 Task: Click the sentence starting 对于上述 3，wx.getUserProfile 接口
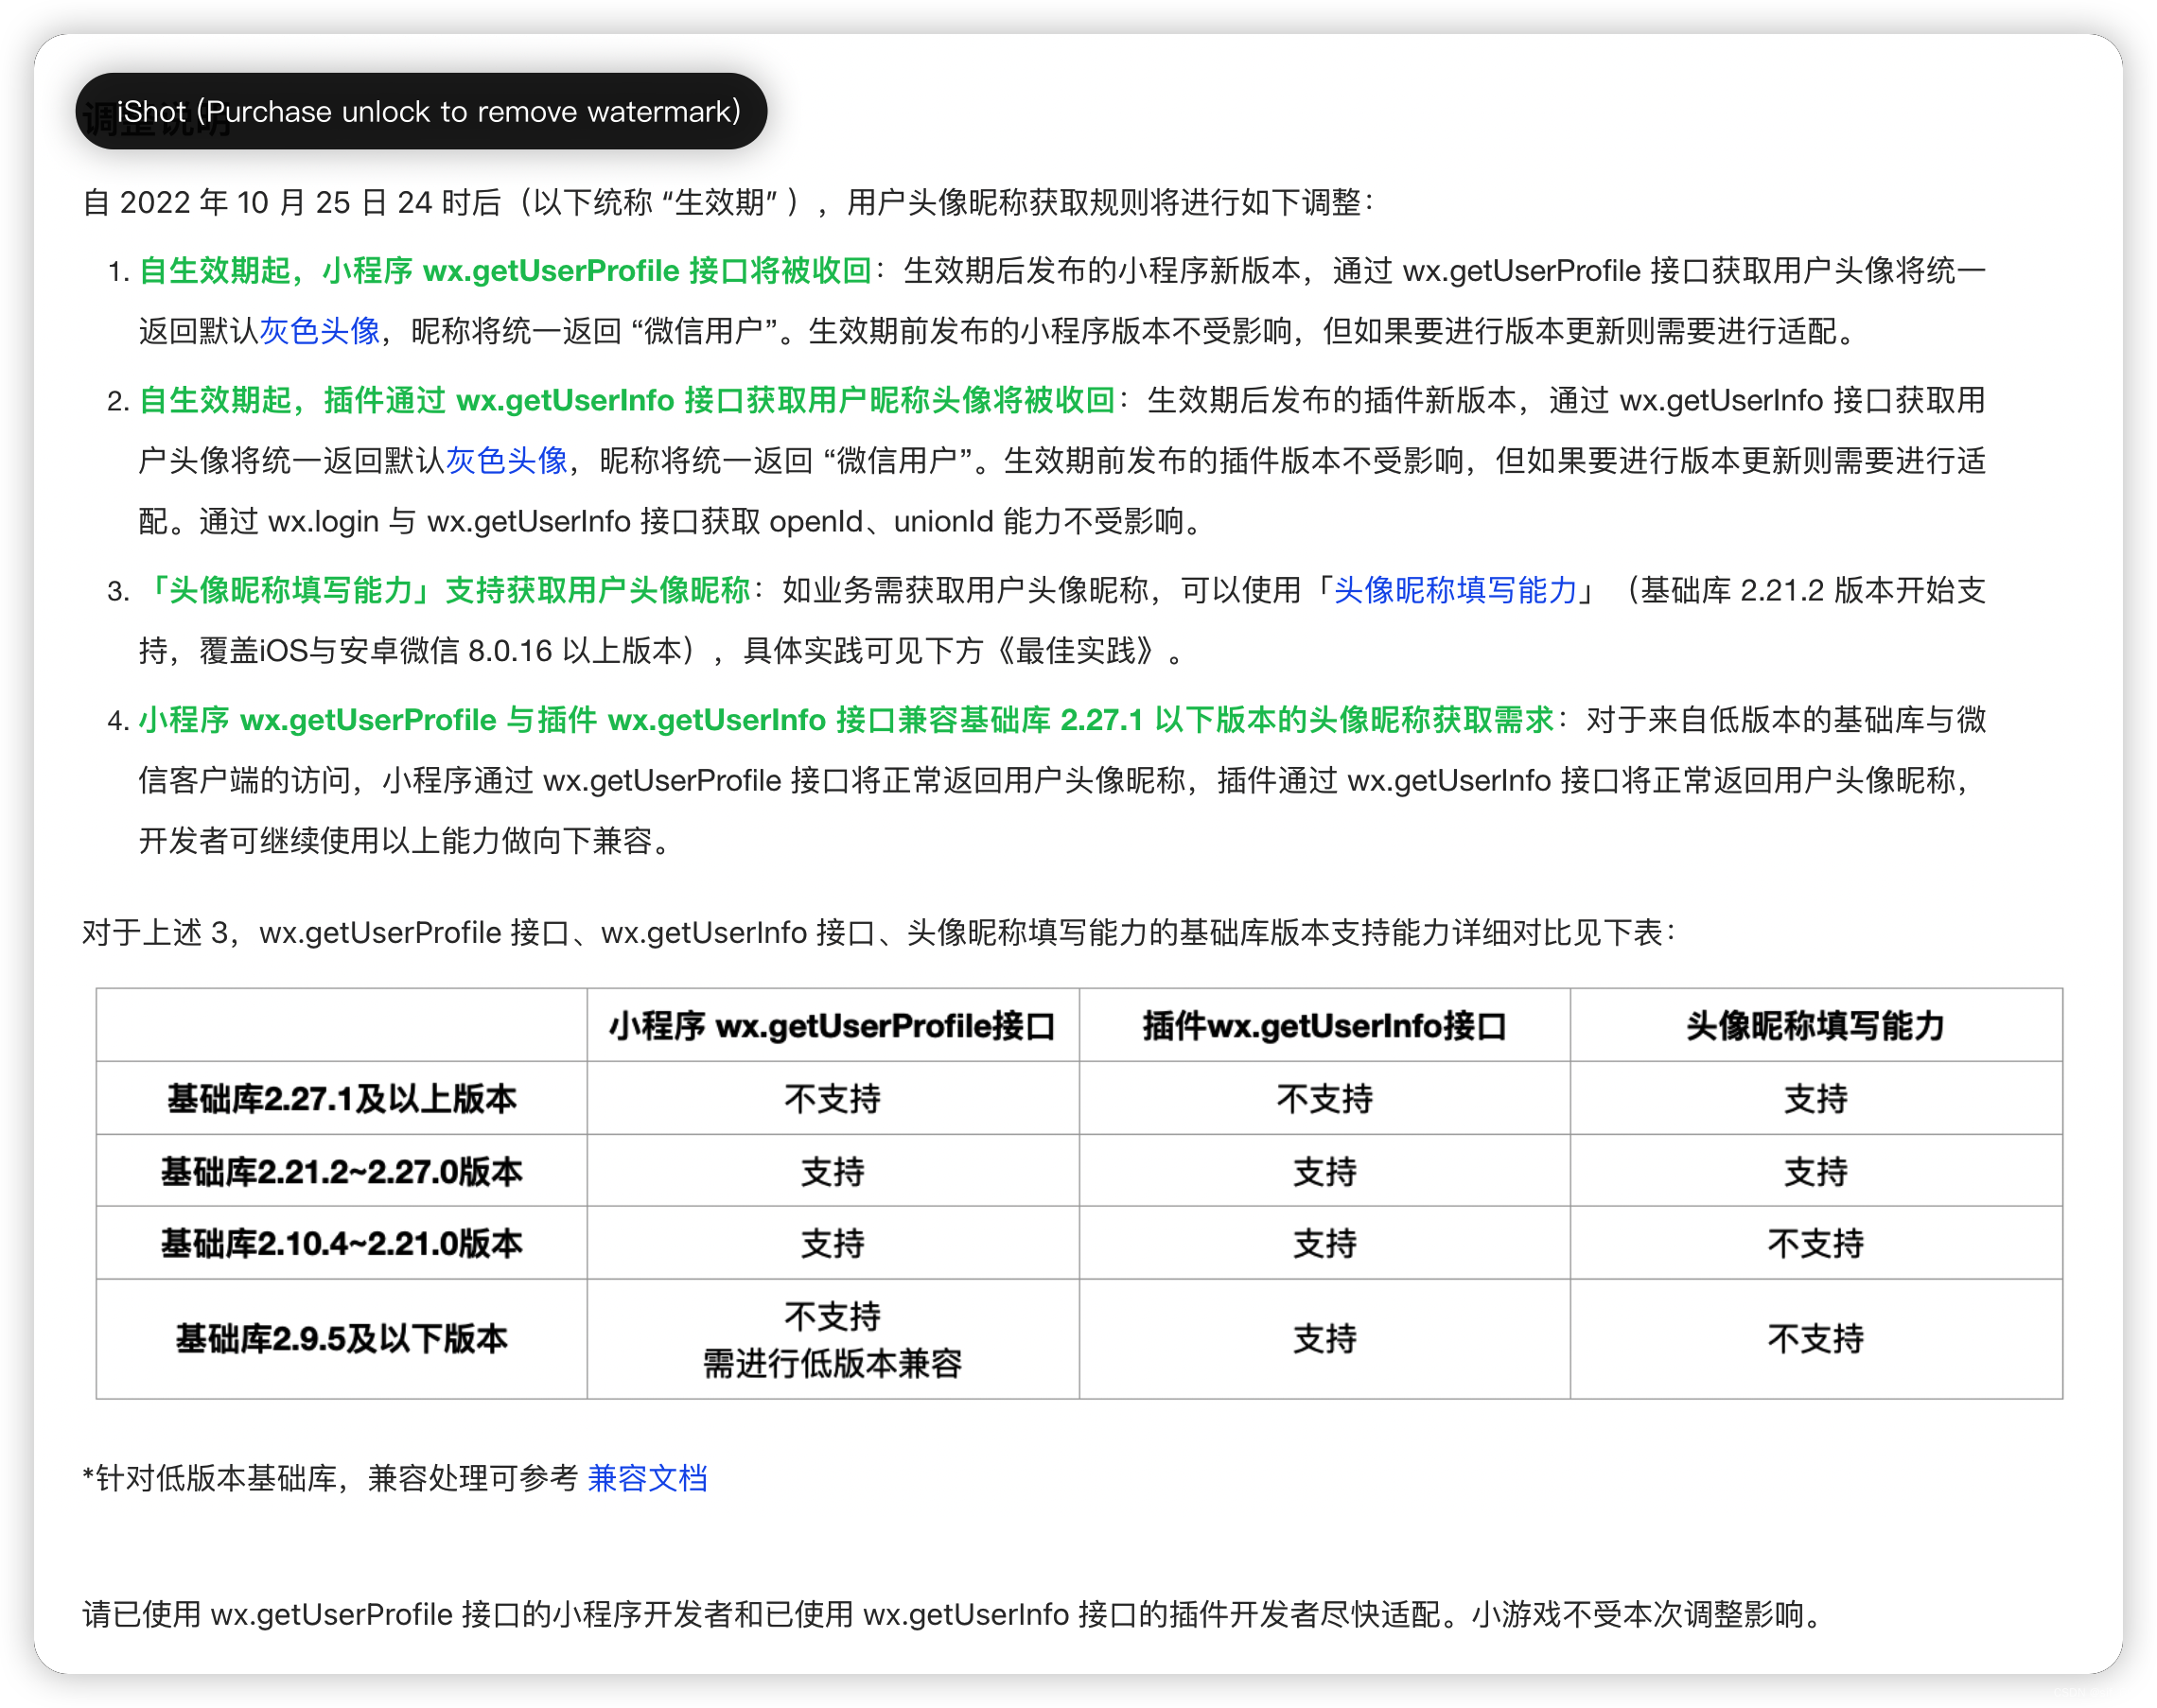click(878, 933)
